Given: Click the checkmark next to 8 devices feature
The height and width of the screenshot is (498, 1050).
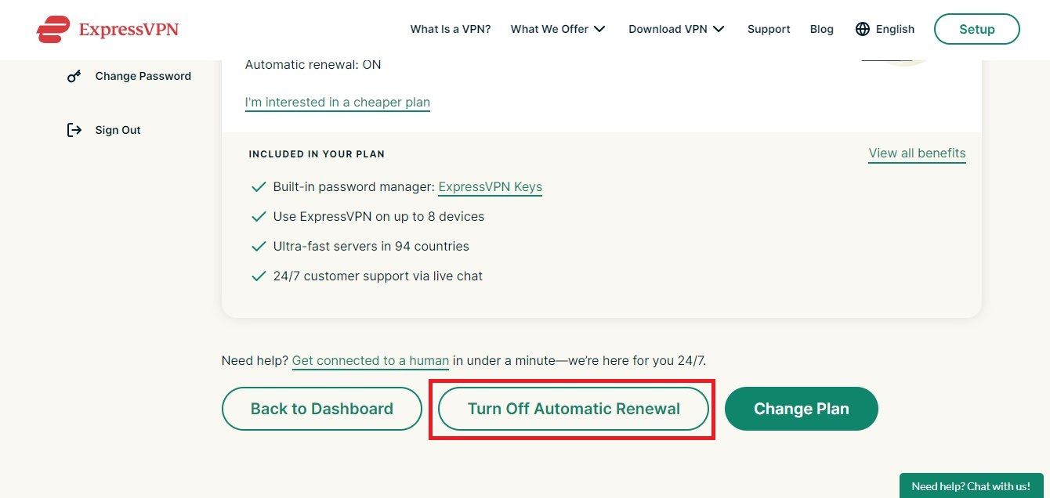Looking at the screenshot, I should pos(259,216).
